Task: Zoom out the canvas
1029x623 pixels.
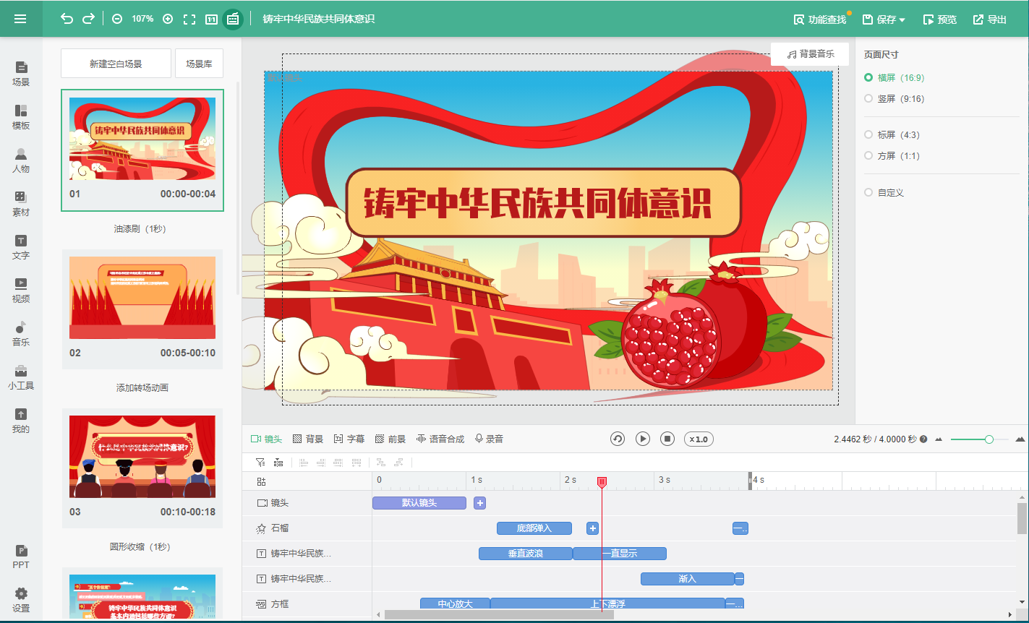Action: pyautogui.click(x=117, y=19)
